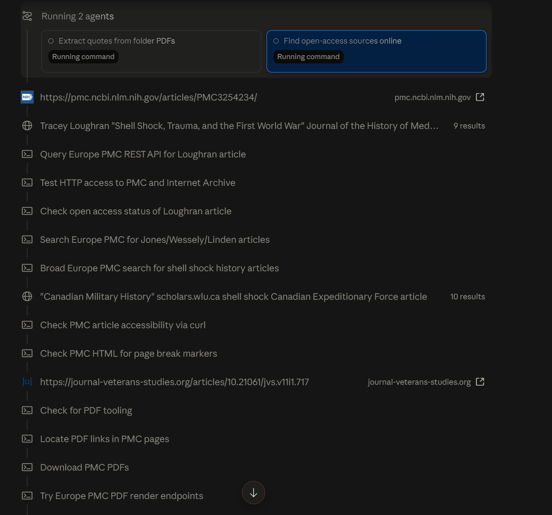Click terminal icon for Check open access status
The width and height of the screenshot is (552, 515).
pyautogui.click(x=27, y=211)
